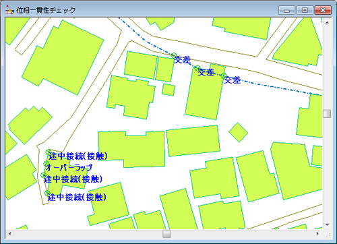Click the オーバーラップ text label
Viewport: 337px width, 244px height.
point(69,167)
